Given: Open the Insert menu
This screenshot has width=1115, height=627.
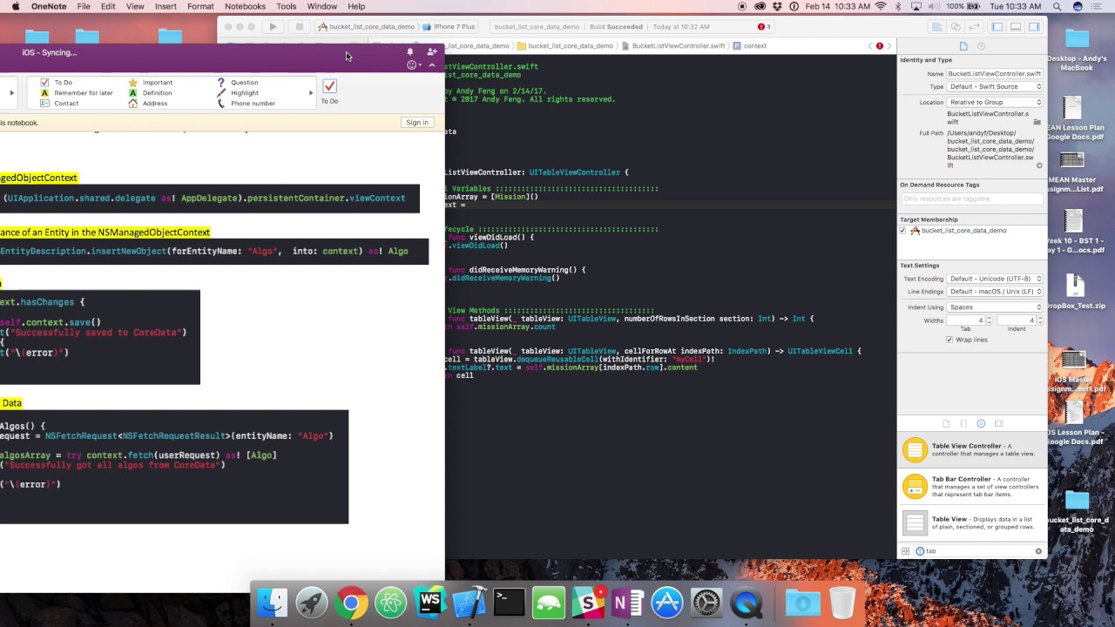Looking at the screenshot, I should tap(166, 6).
